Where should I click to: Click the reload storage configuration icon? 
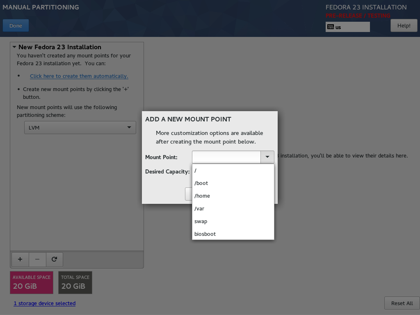(x=55, y=259)
